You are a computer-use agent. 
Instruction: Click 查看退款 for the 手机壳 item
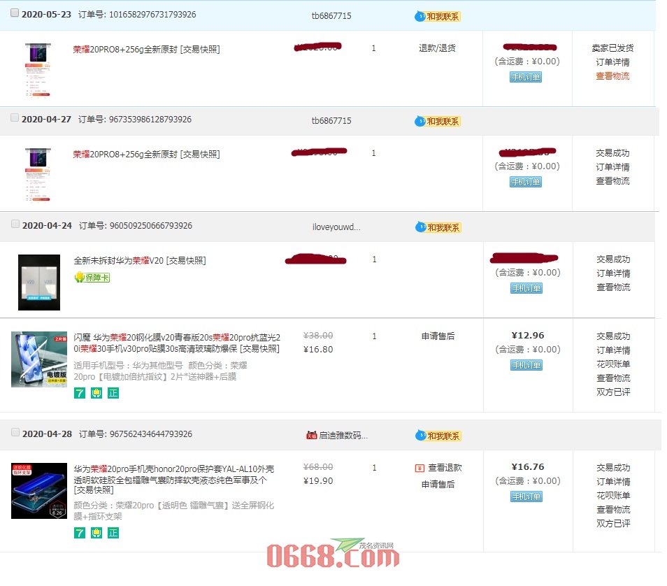click(x=445, y=468)
